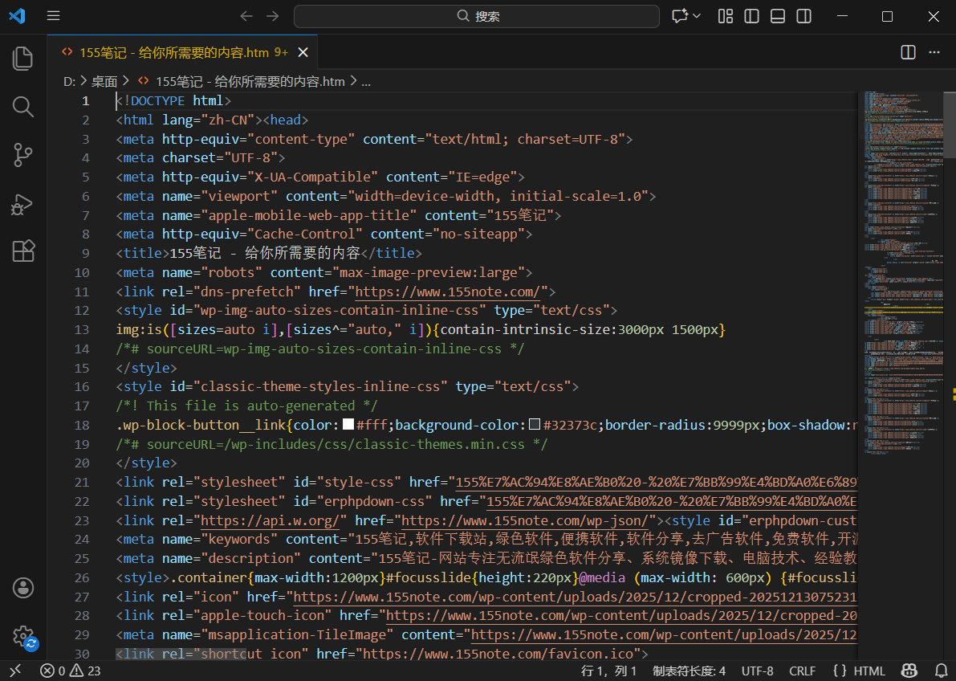Open the Extensions view
Screen dimensions: 956x681
[x=23, y=251]
